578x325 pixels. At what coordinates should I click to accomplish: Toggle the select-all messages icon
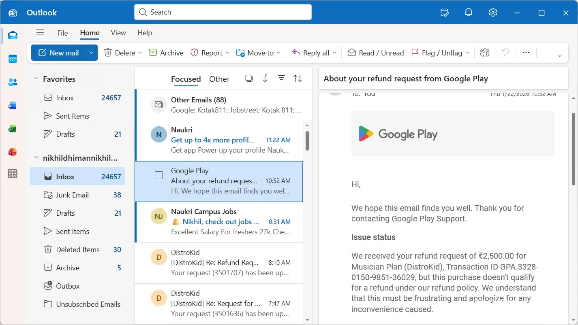tap(249, 79)
